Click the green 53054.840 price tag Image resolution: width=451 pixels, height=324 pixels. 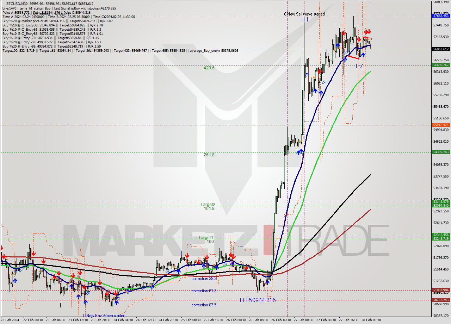[441, 205]
